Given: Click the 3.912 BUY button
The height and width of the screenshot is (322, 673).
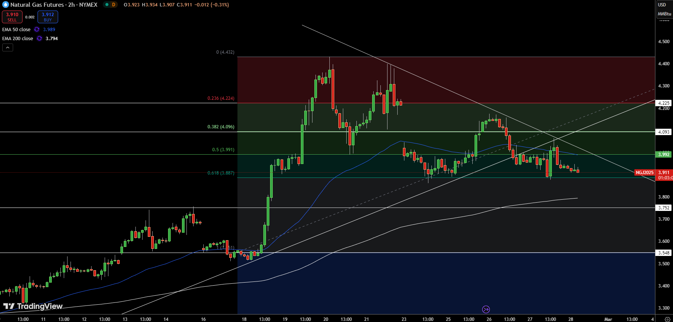Looking at the screenshot, I should point(48,17).
